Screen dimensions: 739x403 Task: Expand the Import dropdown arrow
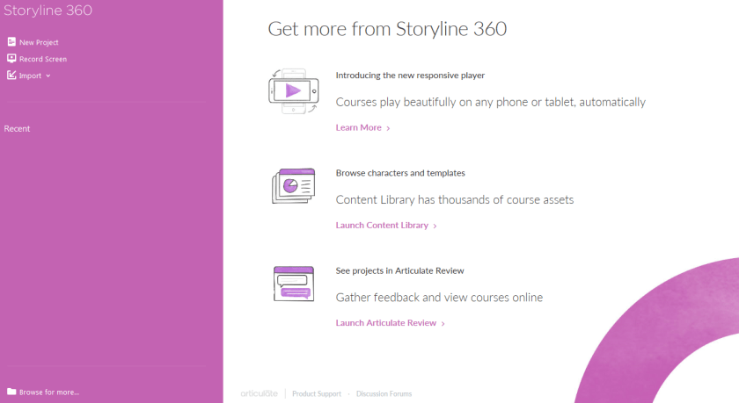click(48, 76)
